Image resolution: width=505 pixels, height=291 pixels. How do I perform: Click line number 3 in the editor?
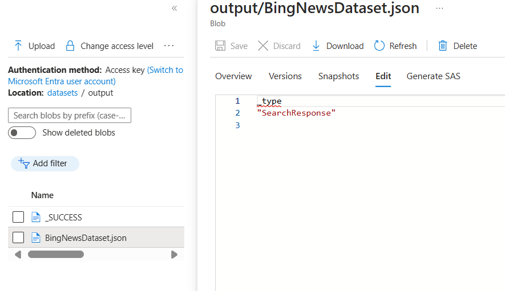[238, 125]
